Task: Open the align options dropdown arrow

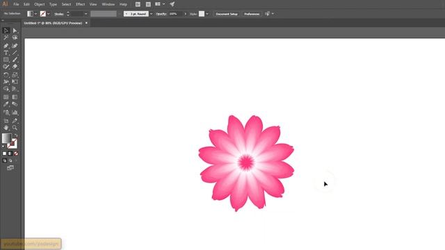Action: coord(273,14)
